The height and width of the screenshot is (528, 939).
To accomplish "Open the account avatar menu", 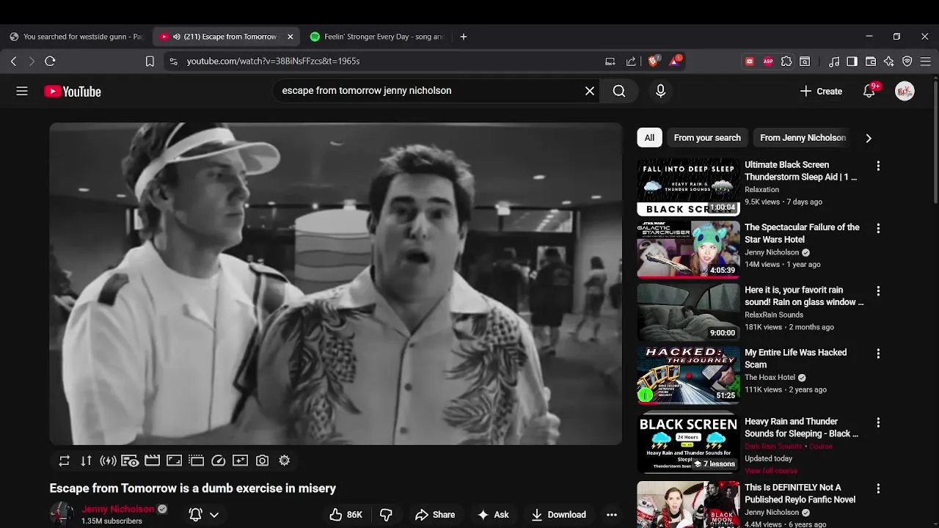I will tap(905, 91).
